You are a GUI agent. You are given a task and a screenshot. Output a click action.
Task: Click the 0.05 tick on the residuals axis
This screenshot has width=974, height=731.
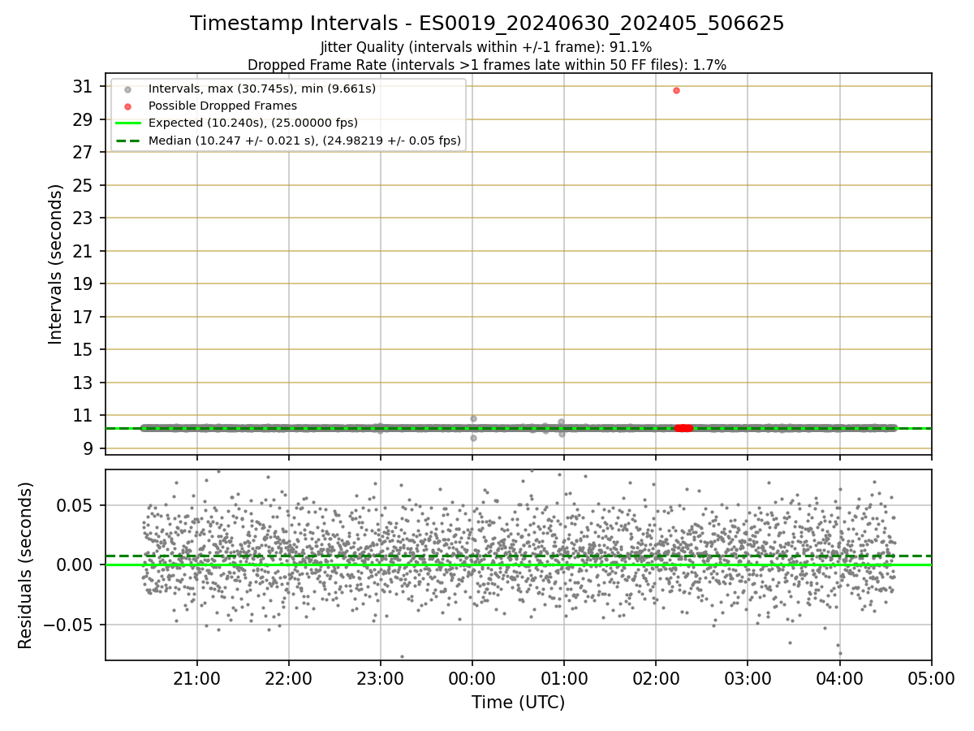point(75,505)
